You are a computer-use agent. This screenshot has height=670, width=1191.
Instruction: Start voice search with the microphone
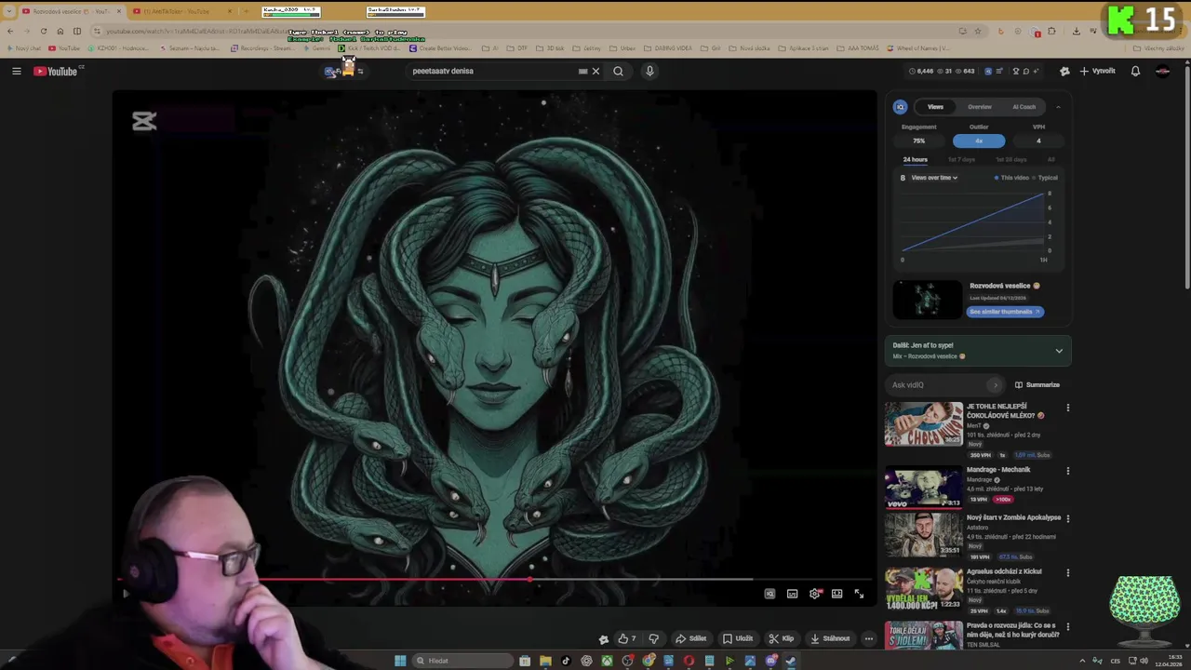tap(649, 71)
